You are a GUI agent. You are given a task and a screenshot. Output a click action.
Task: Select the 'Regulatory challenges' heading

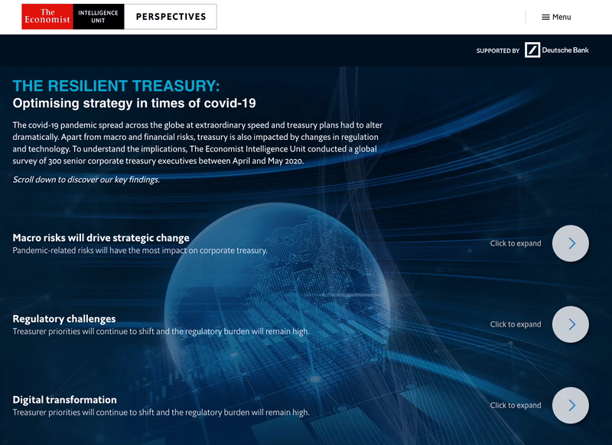[x=64, y=319]
